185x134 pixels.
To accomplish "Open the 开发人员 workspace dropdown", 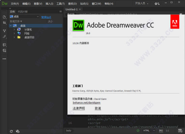I will pyautogui.click(x=141, y=3).
